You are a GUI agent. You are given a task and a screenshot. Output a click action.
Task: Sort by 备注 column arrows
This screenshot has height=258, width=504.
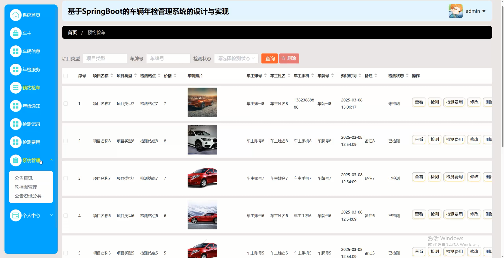coord(376,76)
